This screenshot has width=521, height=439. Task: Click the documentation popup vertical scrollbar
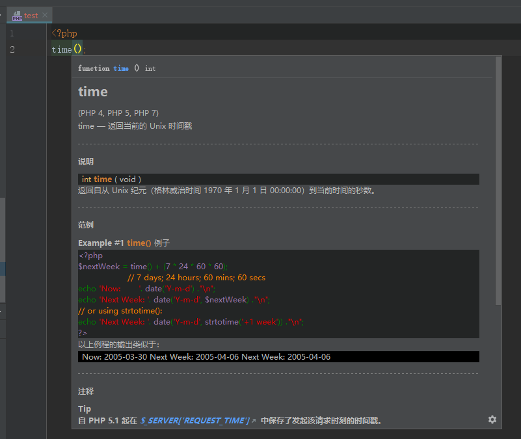click(x=498, y=181)
